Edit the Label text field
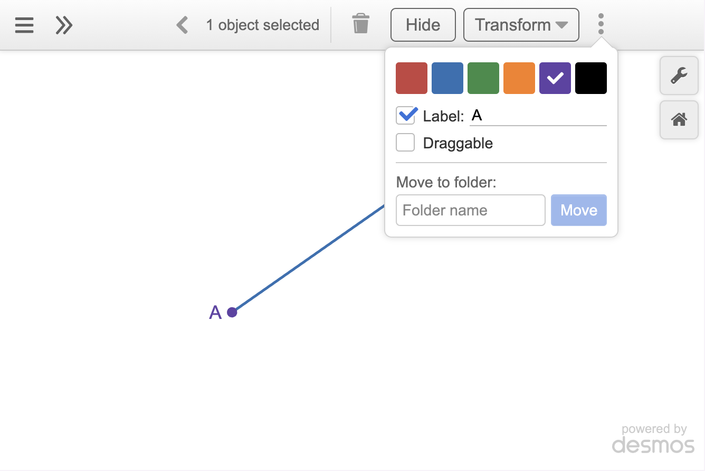Image resolution: width=705 pixels, height=471 pixels. pyautogui.click(x=538, y=116)
